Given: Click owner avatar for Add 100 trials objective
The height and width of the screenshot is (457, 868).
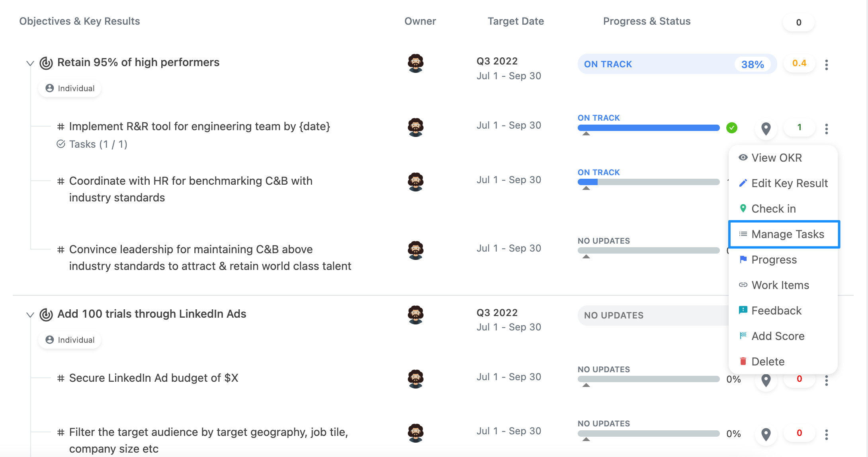Looking at the screenshot, I should 415,314.
